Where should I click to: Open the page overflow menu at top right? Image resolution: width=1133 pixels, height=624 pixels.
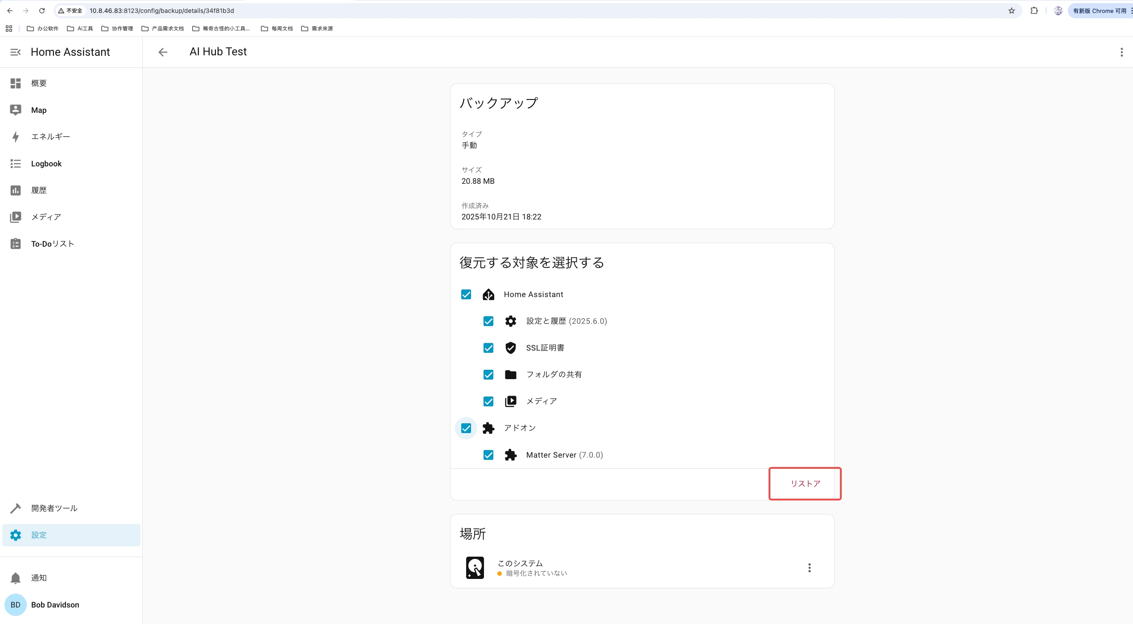coord(1121,52)
